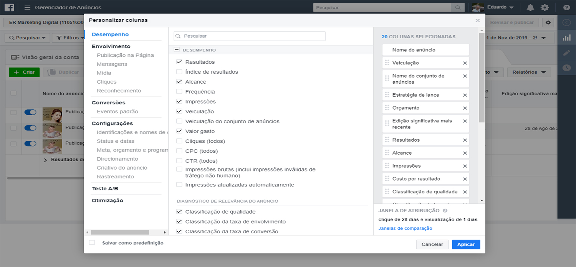Open the Janelas de comparação link
The width and height of the screenshot is (576, 267).
pos(405,229)
